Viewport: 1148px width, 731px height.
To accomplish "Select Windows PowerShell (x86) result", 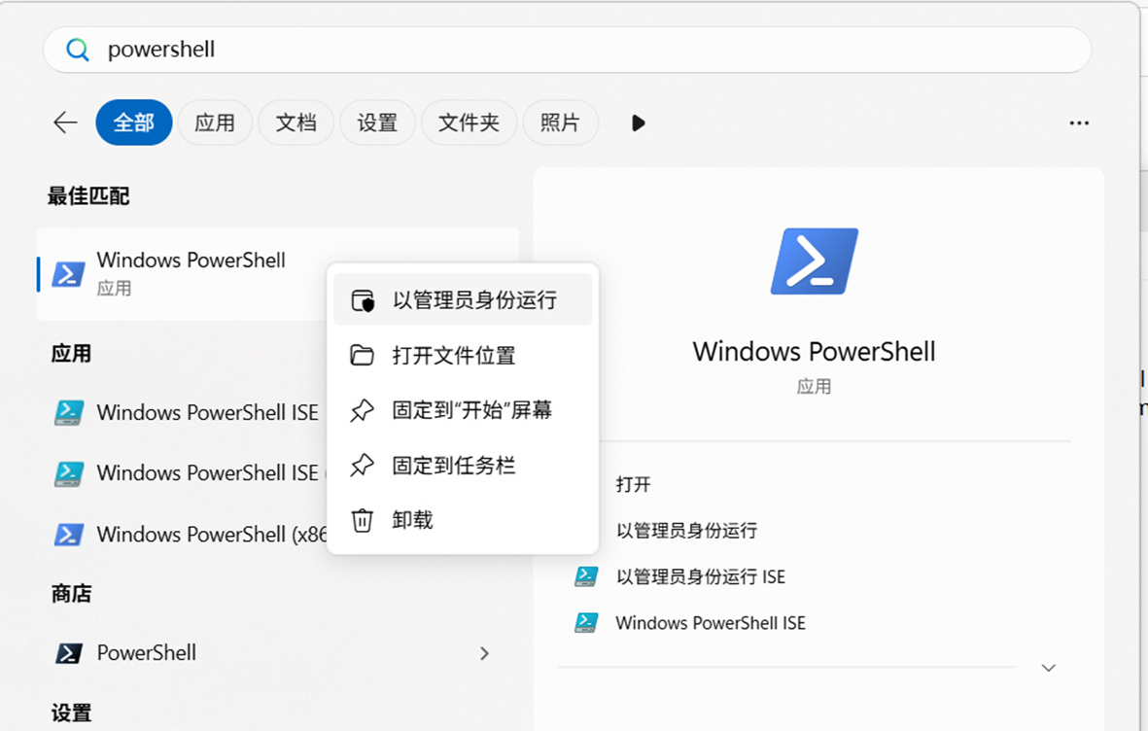I will click(x=189, y=534).
